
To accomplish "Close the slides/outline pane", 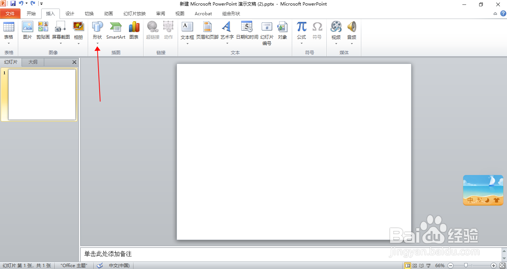I will point(74,62).
